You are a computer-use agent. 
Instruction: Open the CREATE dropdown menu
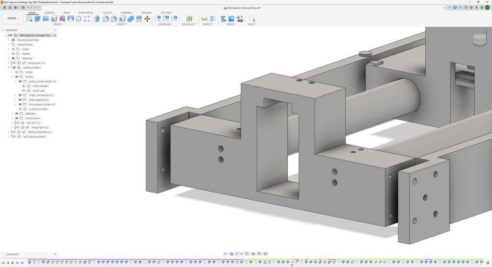pos(58,24)
